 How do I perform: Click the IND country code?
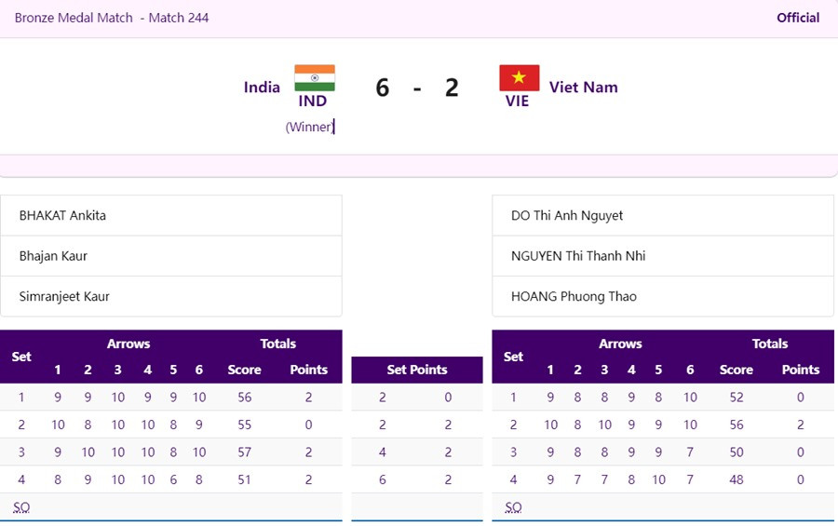click(312, 101)
